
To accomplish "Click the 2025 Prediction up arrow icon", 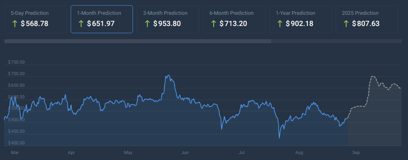I will [x=346, y=24].
